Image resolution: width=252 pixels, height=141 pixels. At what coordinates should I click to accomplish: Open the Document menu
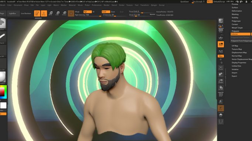[x=18, y=5]
